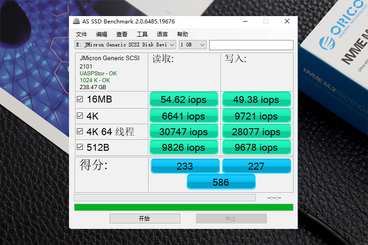Click the green full progress bar
Image resolution: width=368 pixels, height=245 pixels.
tap(184, 207)
